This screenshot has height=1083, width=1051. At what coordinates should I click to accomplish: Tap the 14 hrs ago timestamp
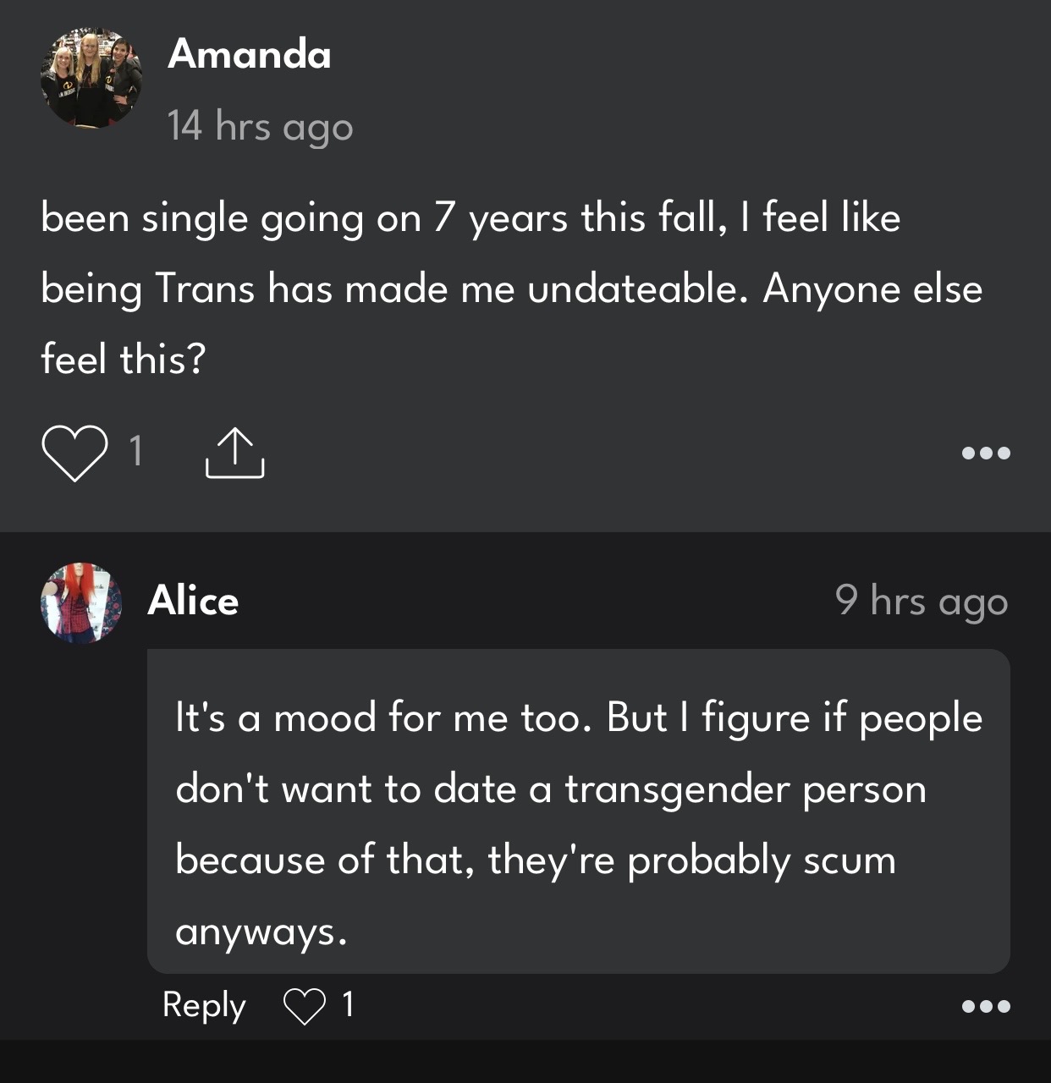click(261, 127)
